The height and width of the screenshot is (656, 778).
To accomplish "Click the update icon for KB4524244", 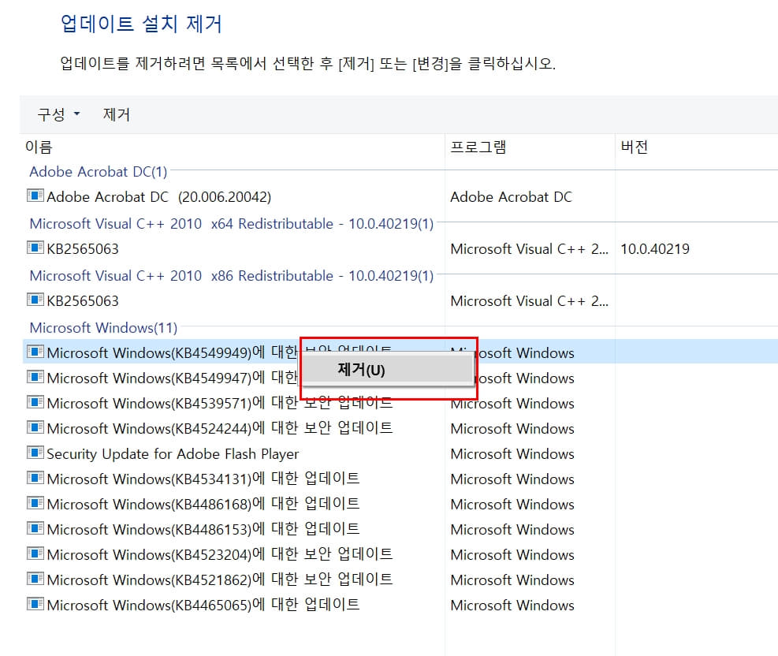I will click(x=35, y=428).
